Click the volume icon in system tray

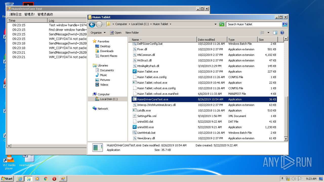[294, 178]
